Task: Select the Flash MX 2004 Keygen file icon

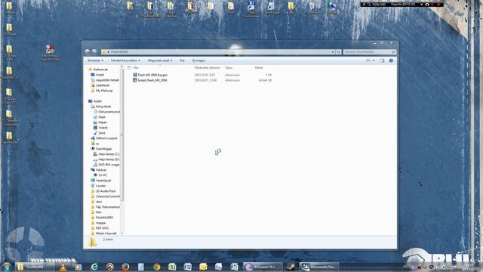Action: coord(135,75)
